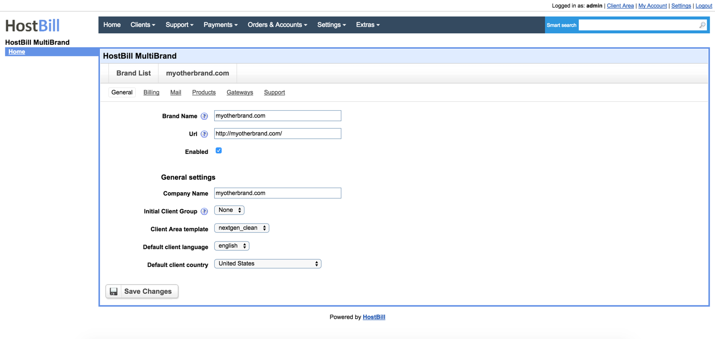Open the Client Area template select

point(241,228)
